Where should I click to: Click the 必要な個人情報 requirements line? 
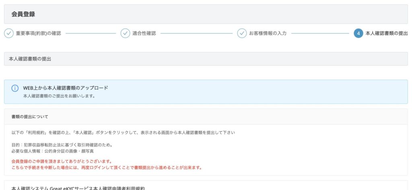[53, 151]
